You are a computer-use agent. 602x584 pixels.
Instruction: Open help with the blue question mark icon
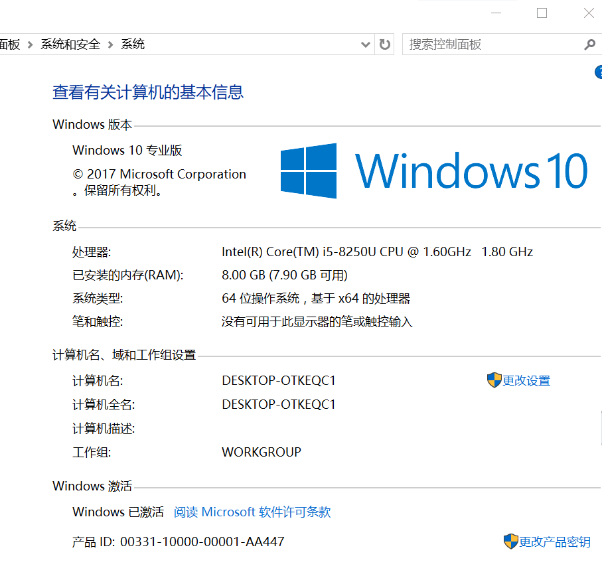click(598, 72)
